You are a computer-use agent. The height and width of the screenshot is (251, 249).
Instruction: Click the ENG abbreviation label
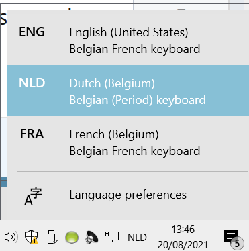click(32, 32)
